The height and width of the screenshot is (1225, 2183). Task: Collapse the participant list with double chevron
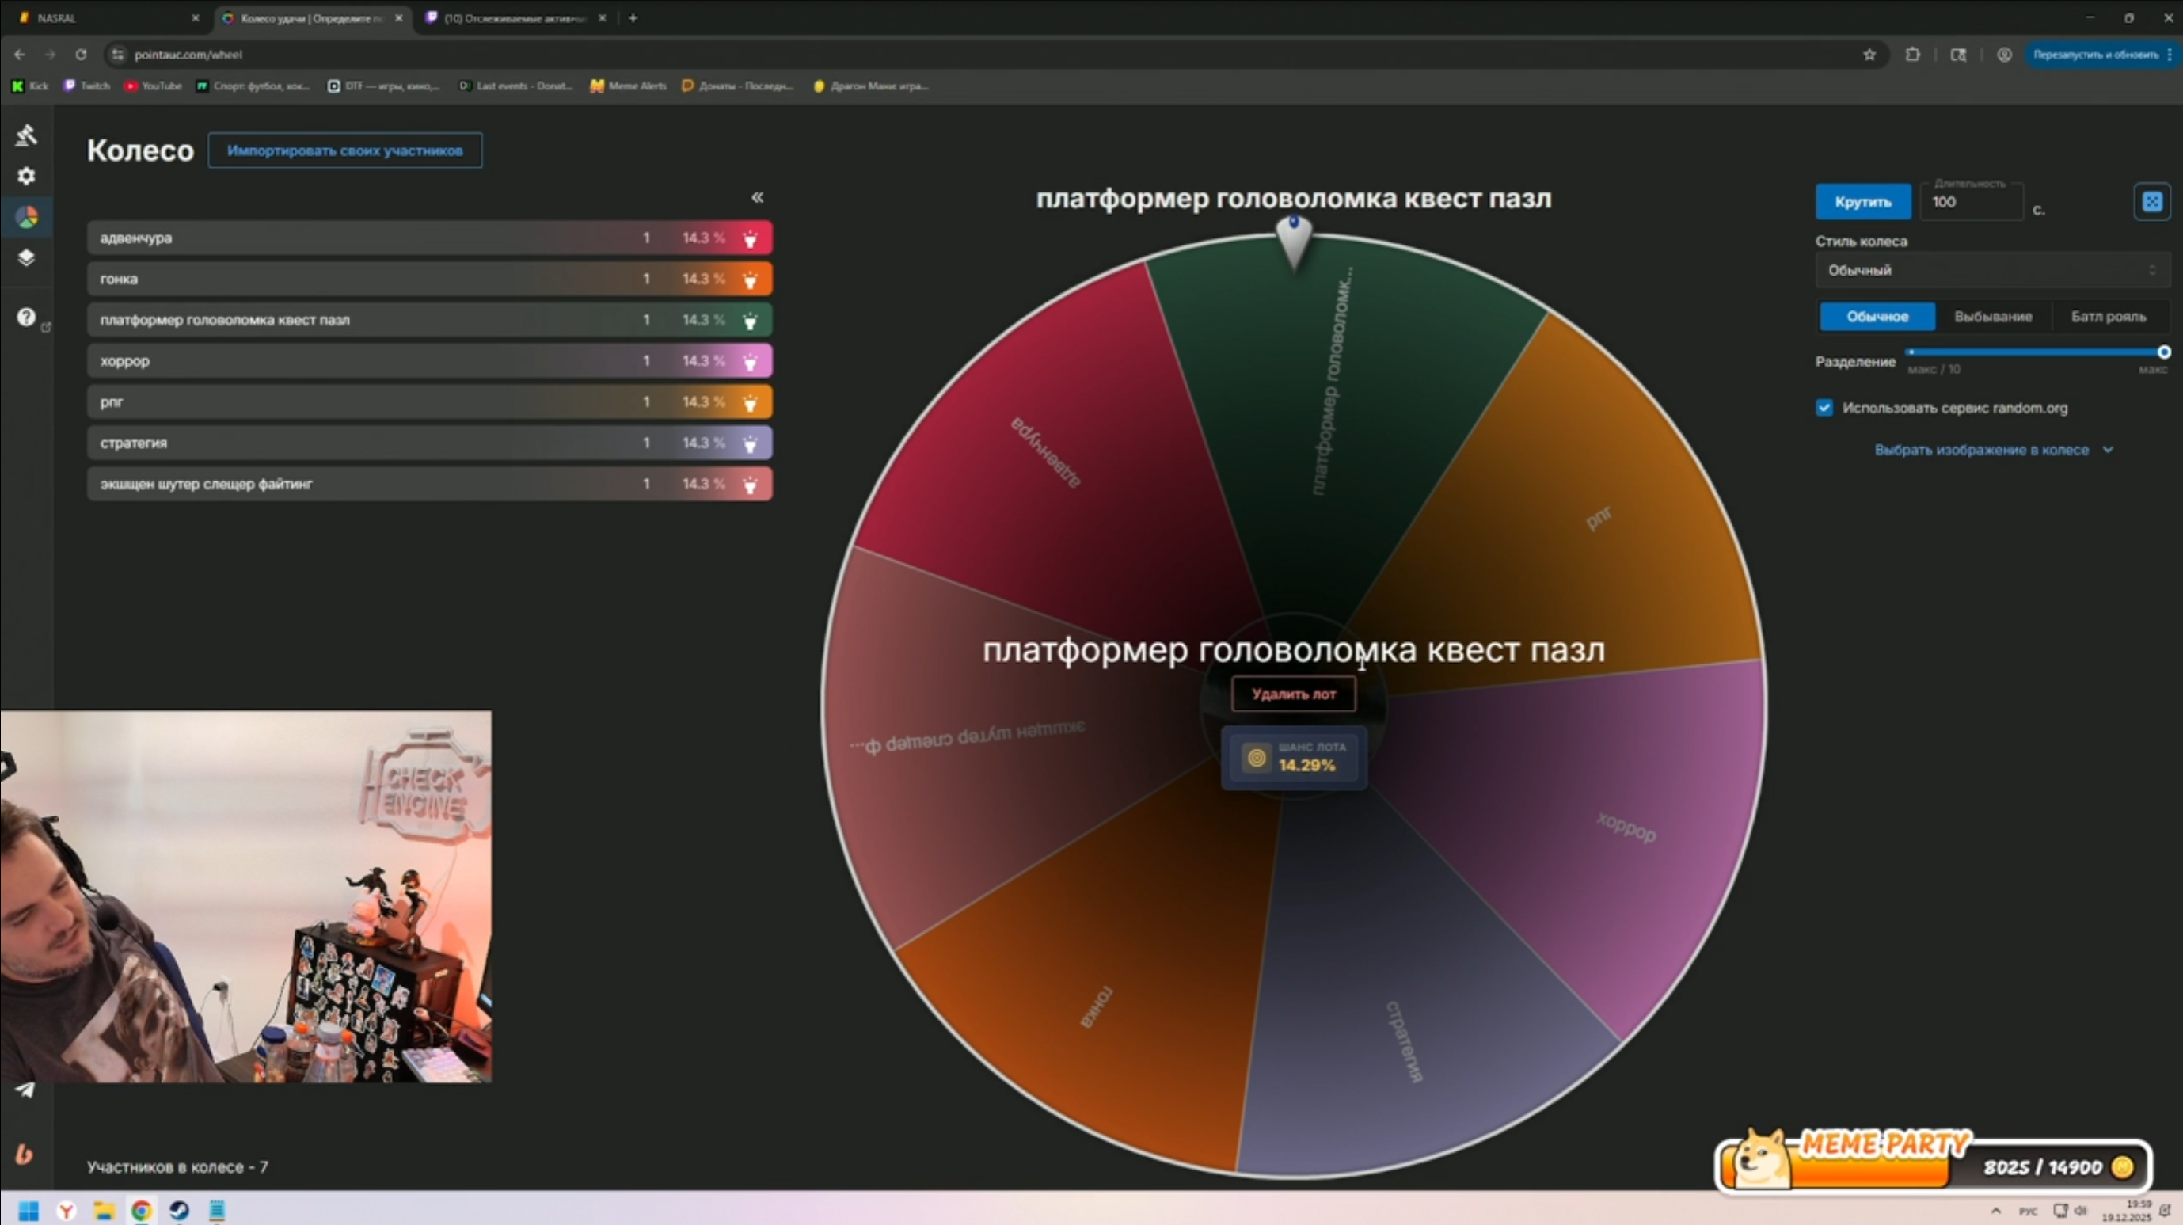click(757, 197)
